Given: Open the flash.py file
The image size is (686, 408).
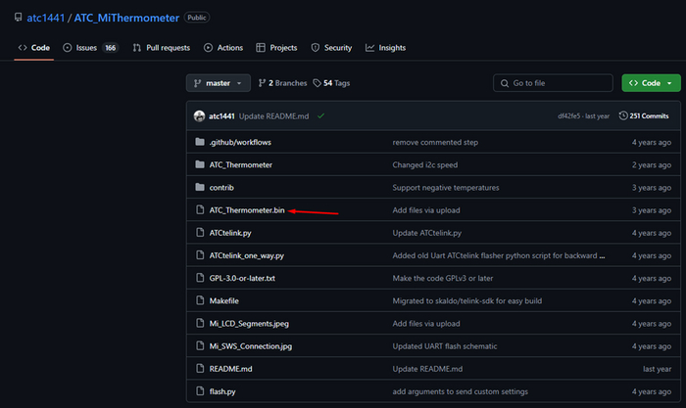Looking at the screenshot, I should click(x=222, y=392).
